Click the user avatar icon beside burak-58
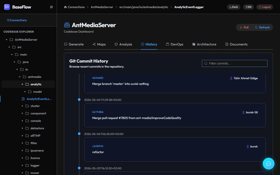Viewport: 280px width, 175px height. click(x=243, y=112)
